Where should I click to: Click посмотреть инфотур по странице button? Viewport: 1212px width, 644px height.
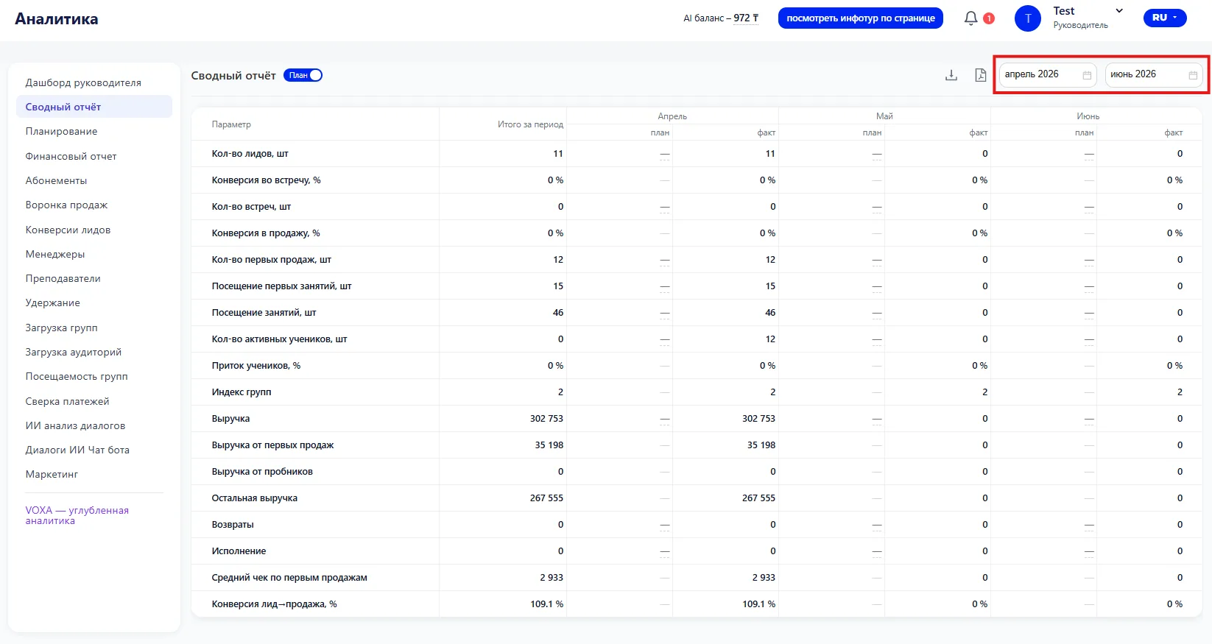(x=861, y=18)
